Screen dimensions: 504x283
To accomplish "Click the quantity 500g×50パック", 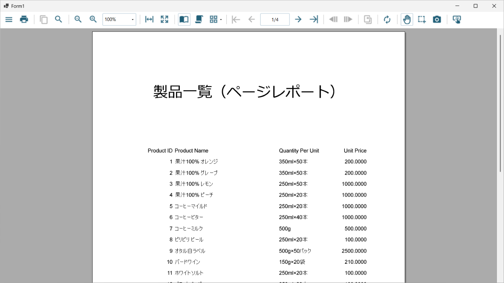I will 295,251.
